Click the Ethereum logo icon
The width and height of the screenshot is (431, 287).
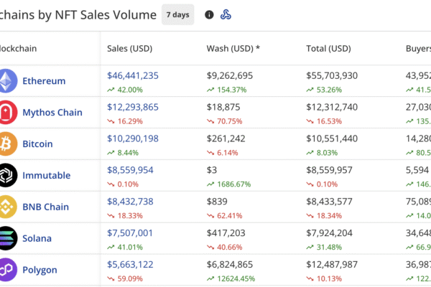point(7,81)
